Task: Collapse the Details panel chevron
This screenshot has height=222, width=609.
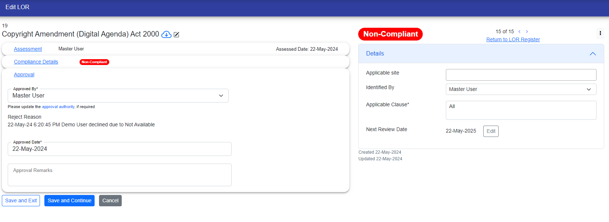Action: pyautogui.click(x=593, y=54)
